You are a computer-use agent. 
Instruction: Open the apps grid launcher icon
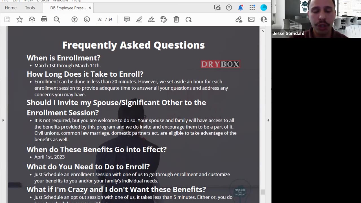[252, 8]
